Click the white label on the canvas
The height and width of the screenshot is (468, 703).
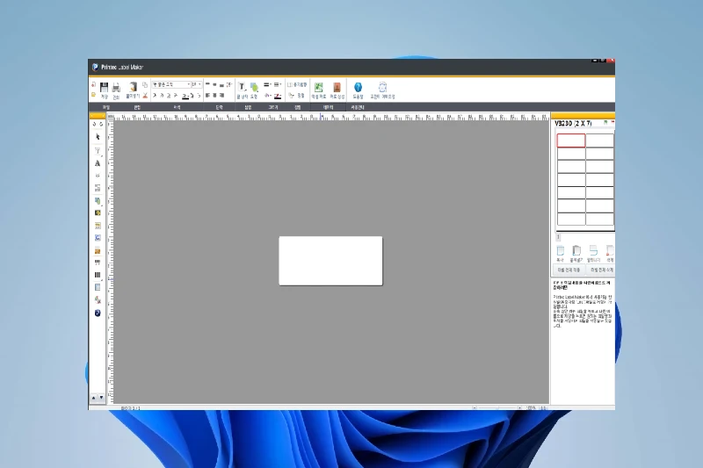[330, 261]
